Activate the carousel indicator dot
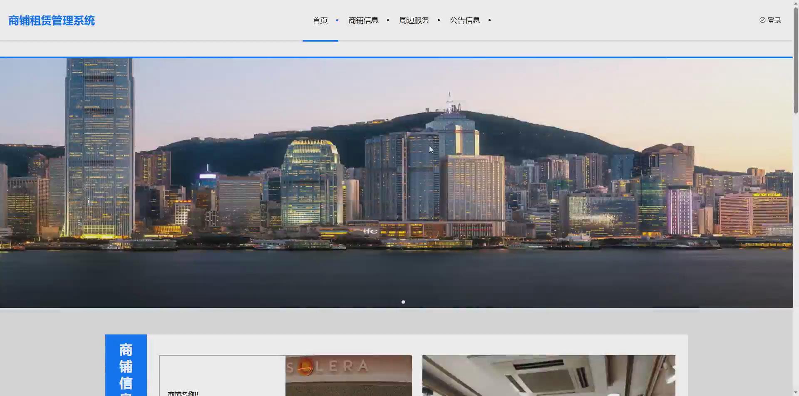The height and width of the screenshot is (396, 799). coord(403,302)
